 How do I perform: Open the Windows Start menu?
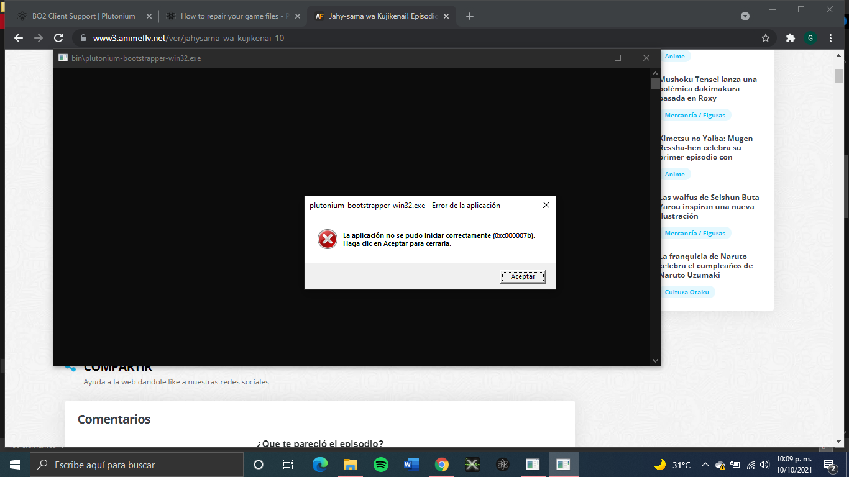[x=15, y=465]
